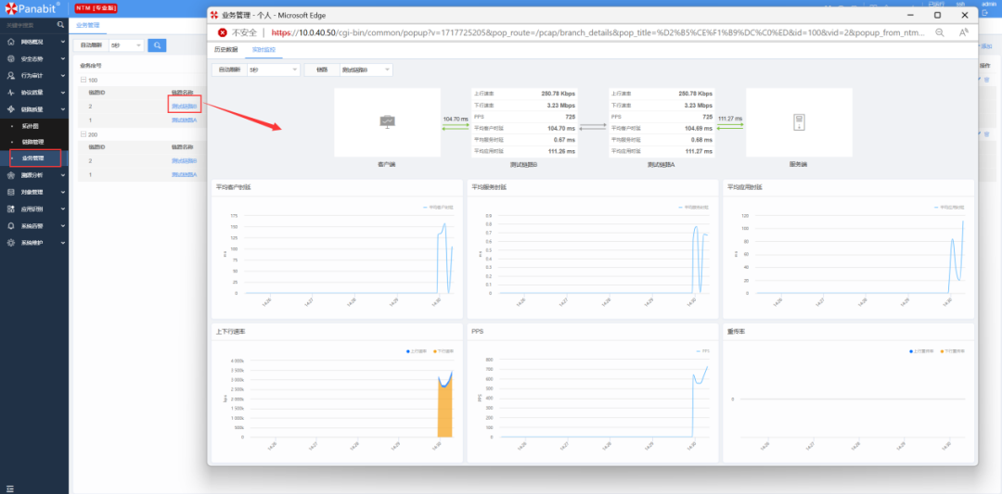
Task: Open 业务管理 submenu item
Action: [x=32, y=158]
